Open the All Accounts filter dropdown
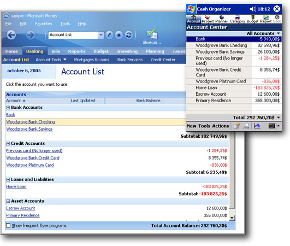 point(263,33)
